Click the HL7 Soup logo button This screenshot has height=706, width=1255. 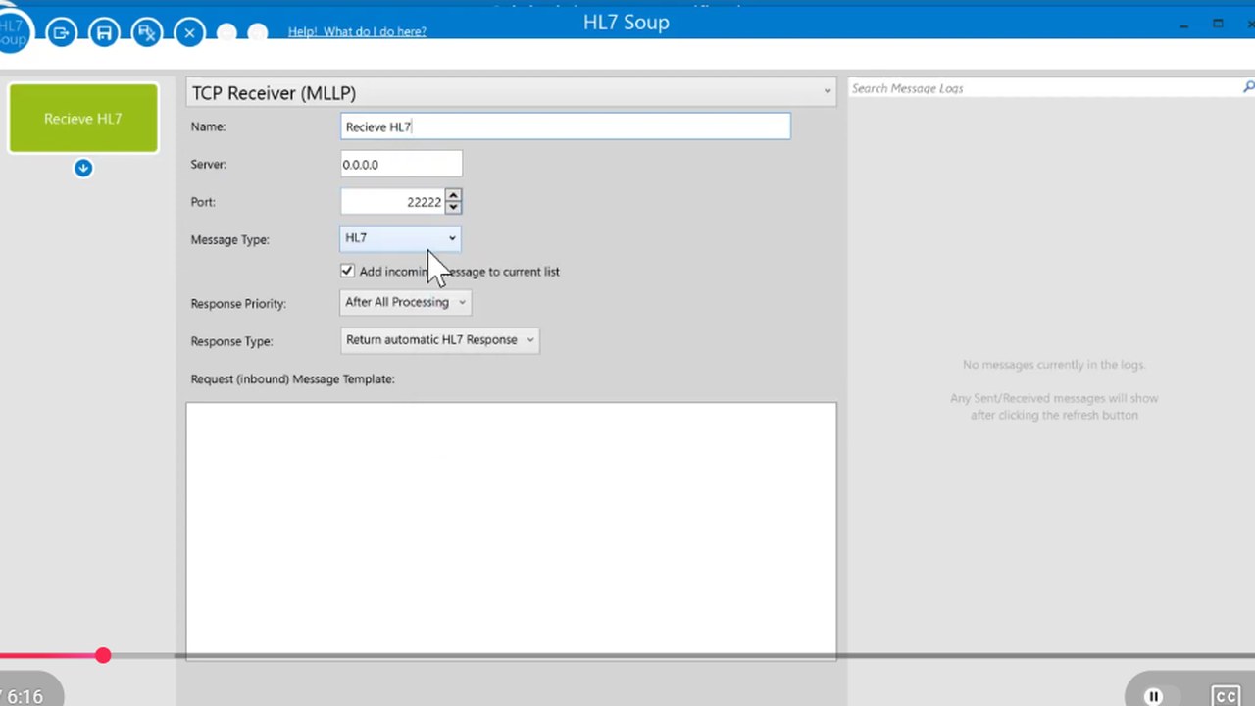(x=12, y=29)
